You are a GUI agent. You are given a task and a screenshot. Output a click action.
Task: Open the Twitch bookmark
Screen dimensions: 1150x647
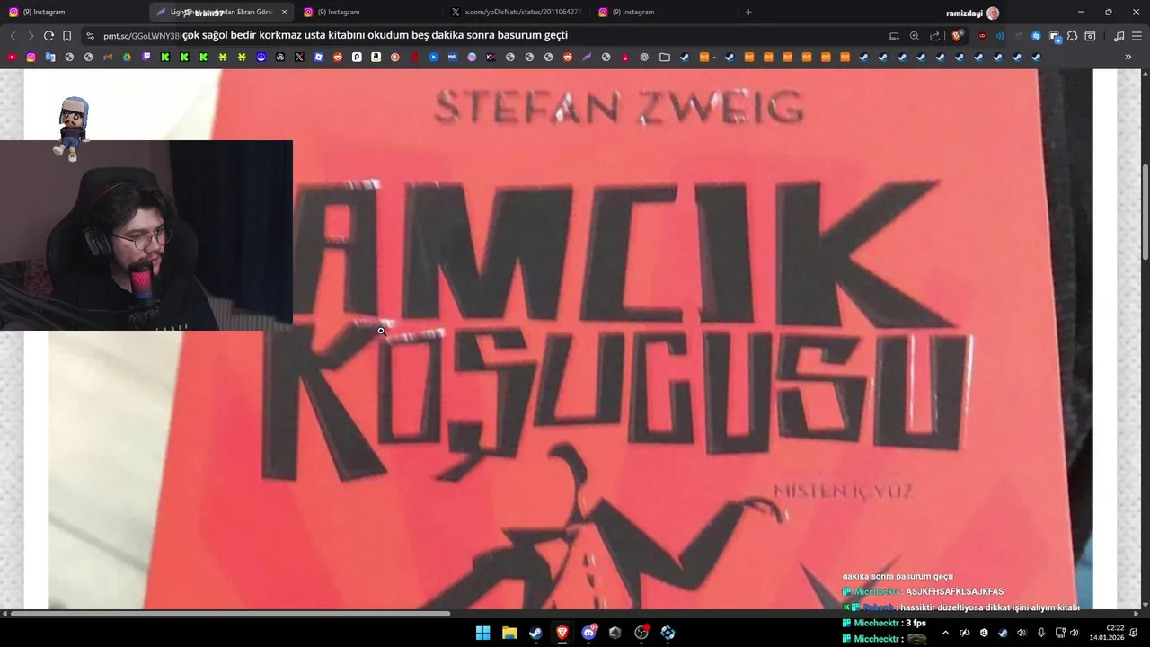coord(146,57)
